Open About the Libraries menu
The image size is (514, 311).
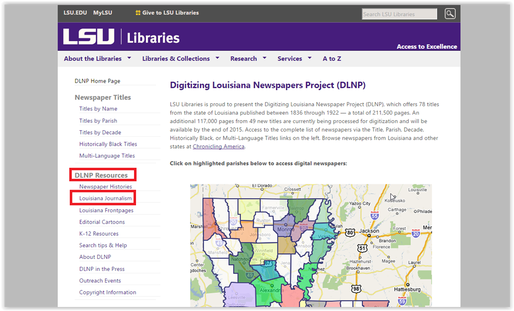point(93,59)
